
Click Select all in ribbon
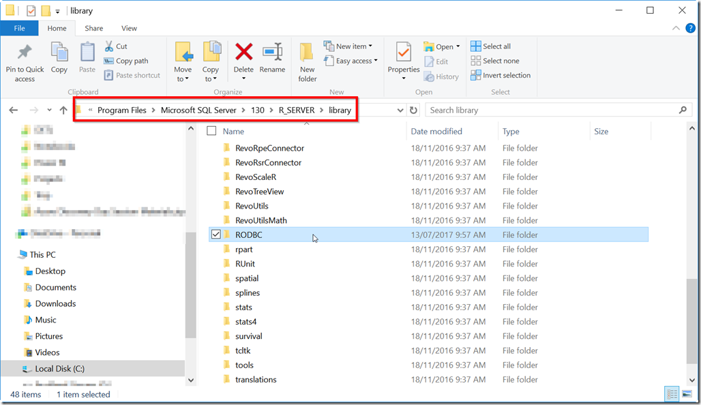(491, 46)
